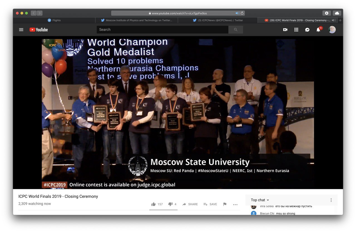This screenshot has height=232, width=356.
Task: Mute audio via the address bar speaker
Action: click(237, 13)
